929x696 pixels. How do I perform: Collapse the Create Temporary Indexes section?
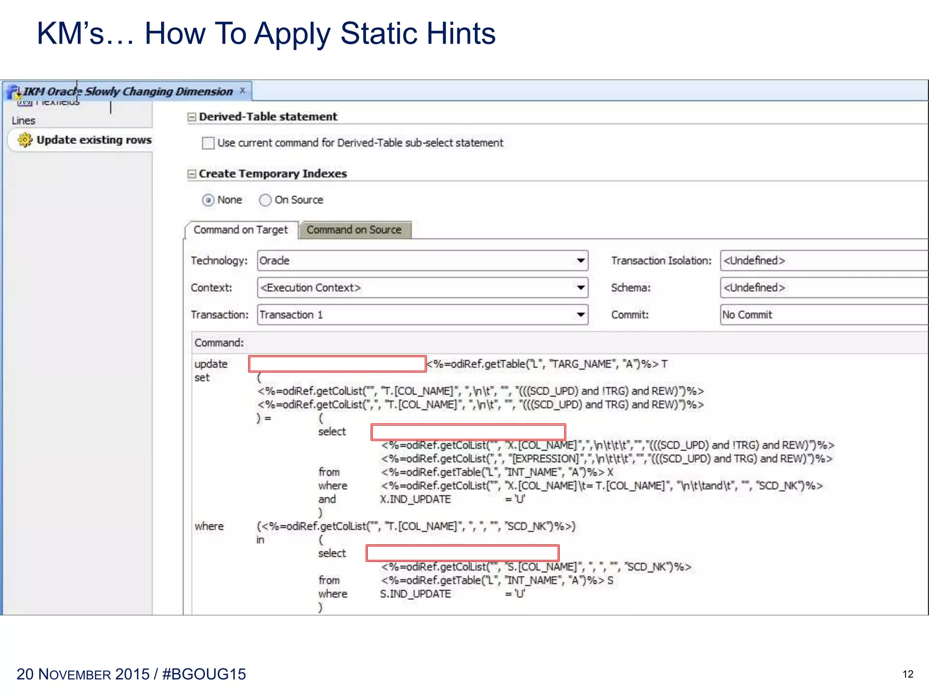click(x=192, y=174)
